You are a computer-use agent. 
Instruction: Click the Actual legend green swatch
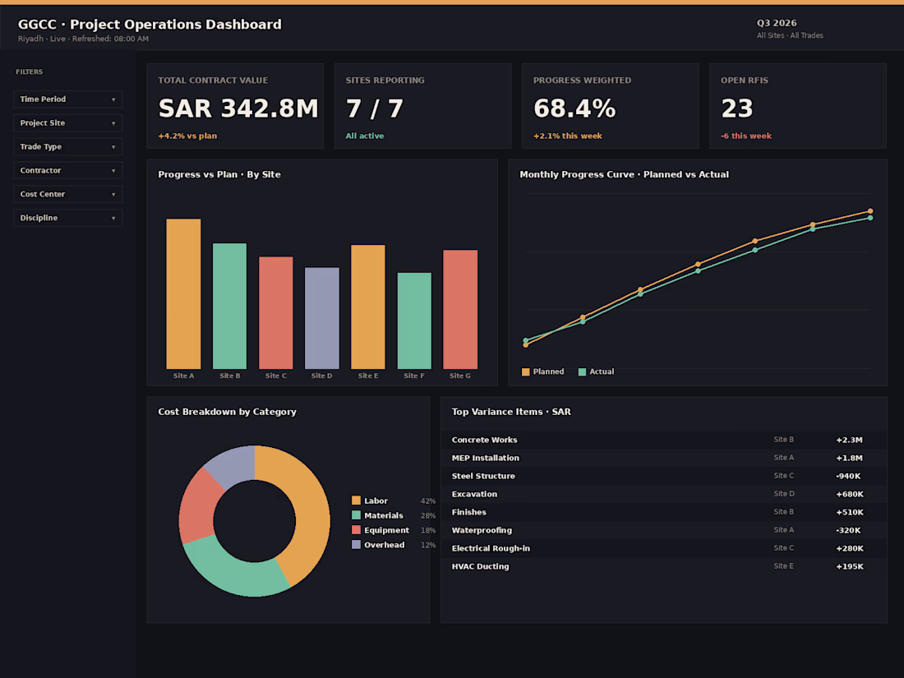(x=582, y=371)
